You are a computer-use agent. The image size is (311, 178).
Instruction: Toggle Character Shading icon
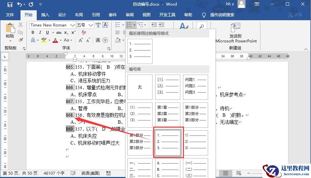98,40
